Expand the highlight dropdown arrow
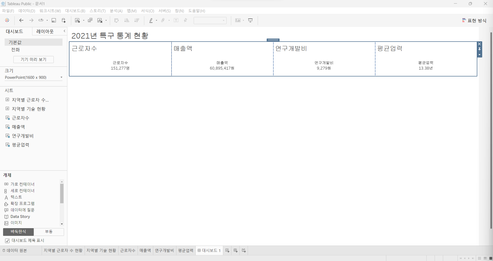Viewport: 493px width, 261px height. tap(156, 20)
